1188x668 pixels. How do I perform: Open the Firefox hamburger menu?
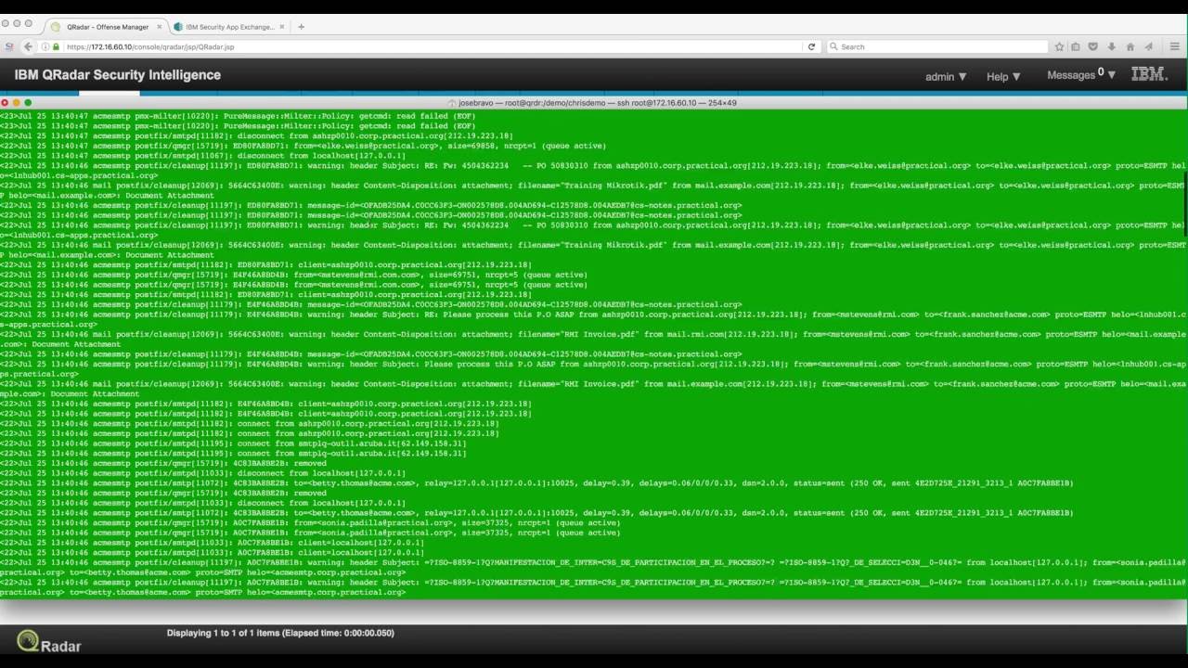click(x=1174, y=46)
